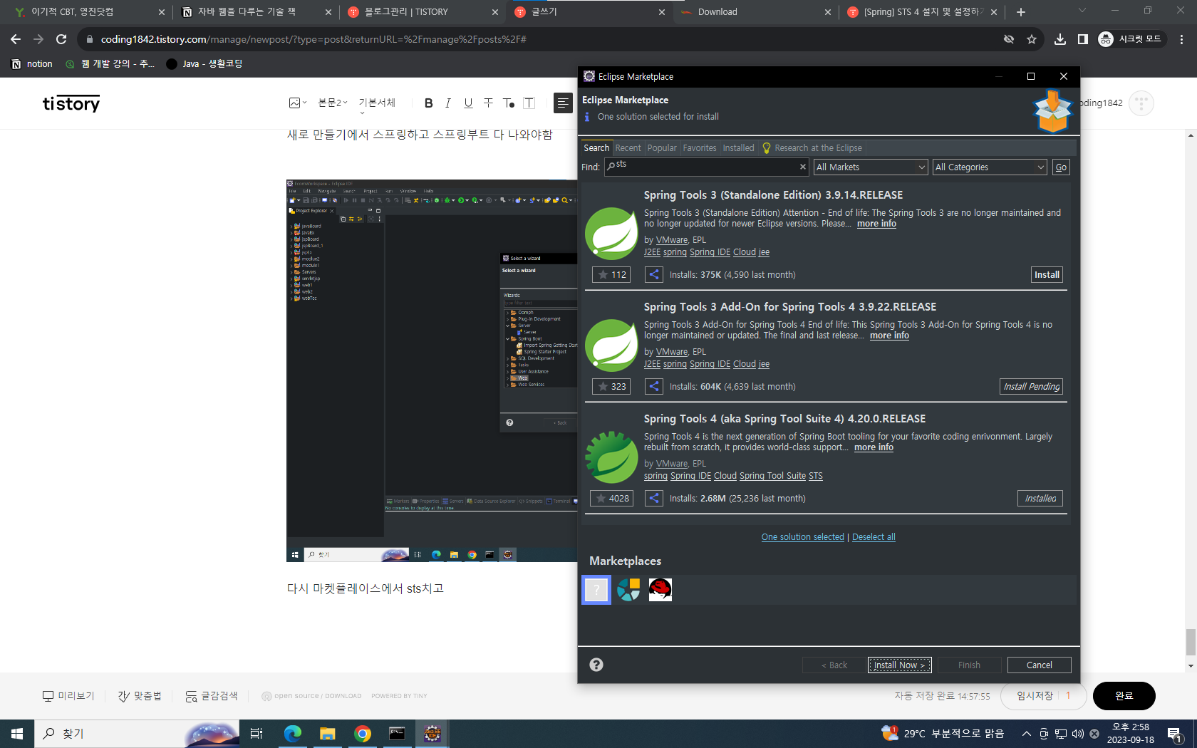Cancel the Eclipse Marketplace dialog
This screenshot has height=748, width=1197.
tap(1039, 665)
